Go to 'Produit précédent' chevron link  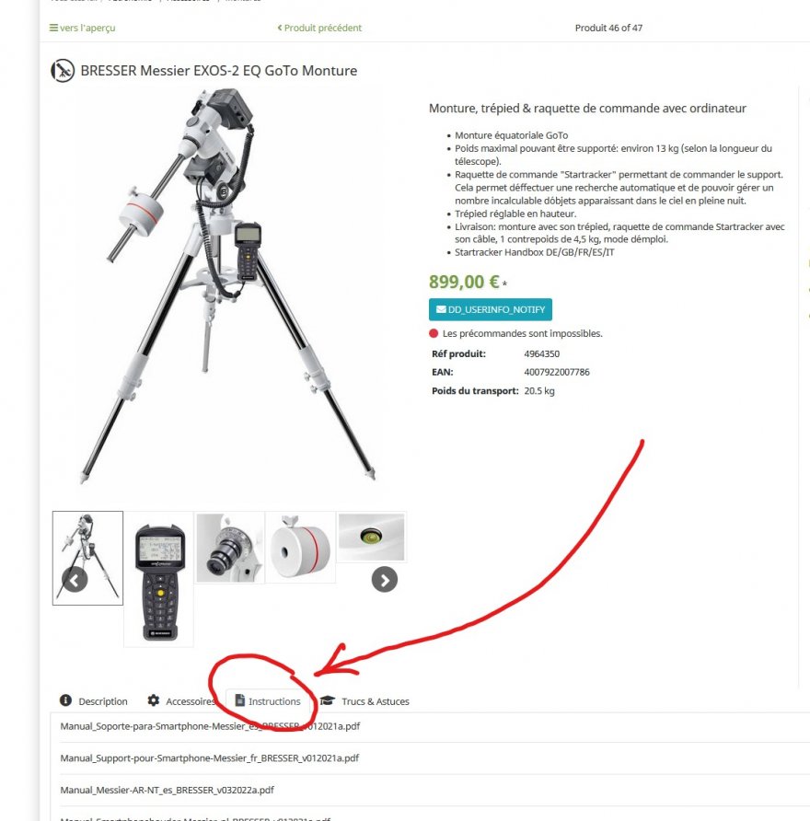pos(319,28)
